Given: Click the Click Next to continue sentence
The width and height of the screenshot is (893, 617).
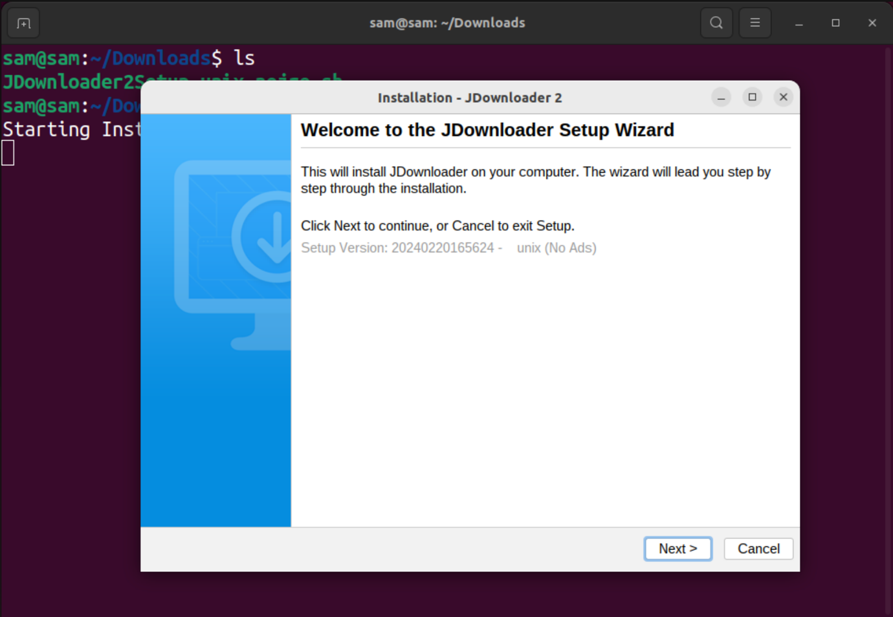Looking at the screenshot, I should 437,225.
